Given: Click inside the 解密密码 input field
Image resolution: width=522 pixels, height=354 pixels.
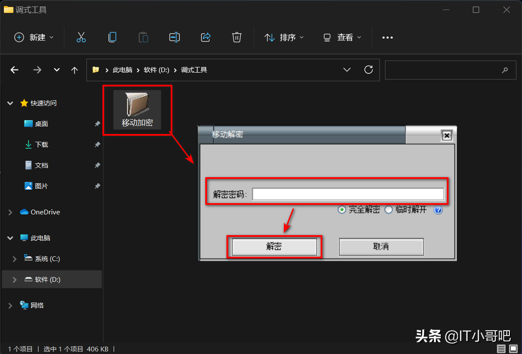Looking at the screenshot, I should coord(348,193).
